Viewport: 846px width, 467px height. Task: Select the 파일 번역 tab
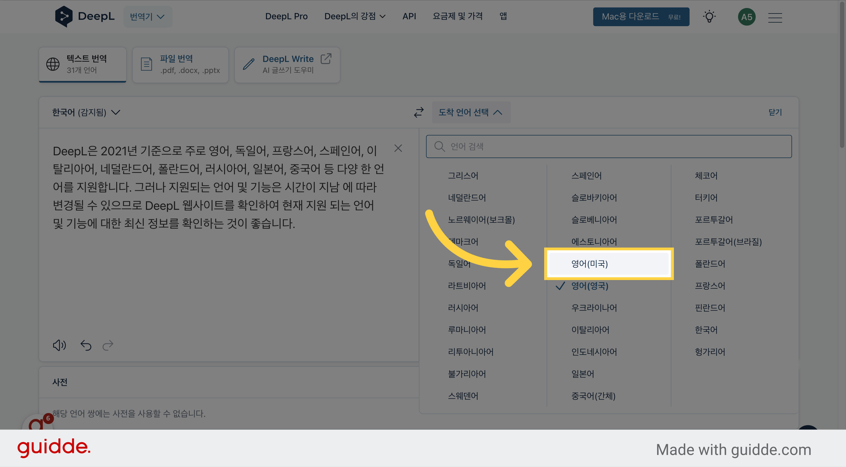pyautogui.click(x=180, y=64)
